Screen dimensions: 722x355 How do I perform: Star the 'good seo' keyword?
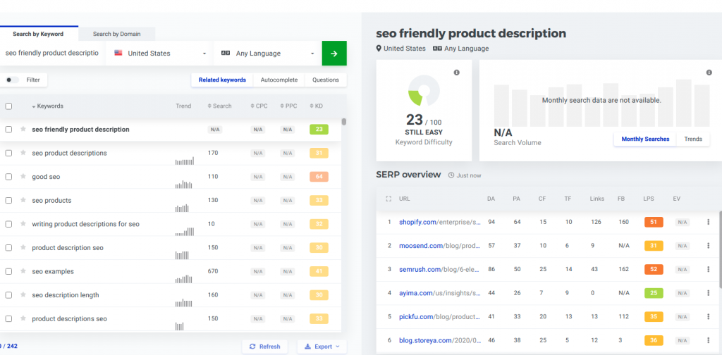pyautogui.click(x=23, y=177)
